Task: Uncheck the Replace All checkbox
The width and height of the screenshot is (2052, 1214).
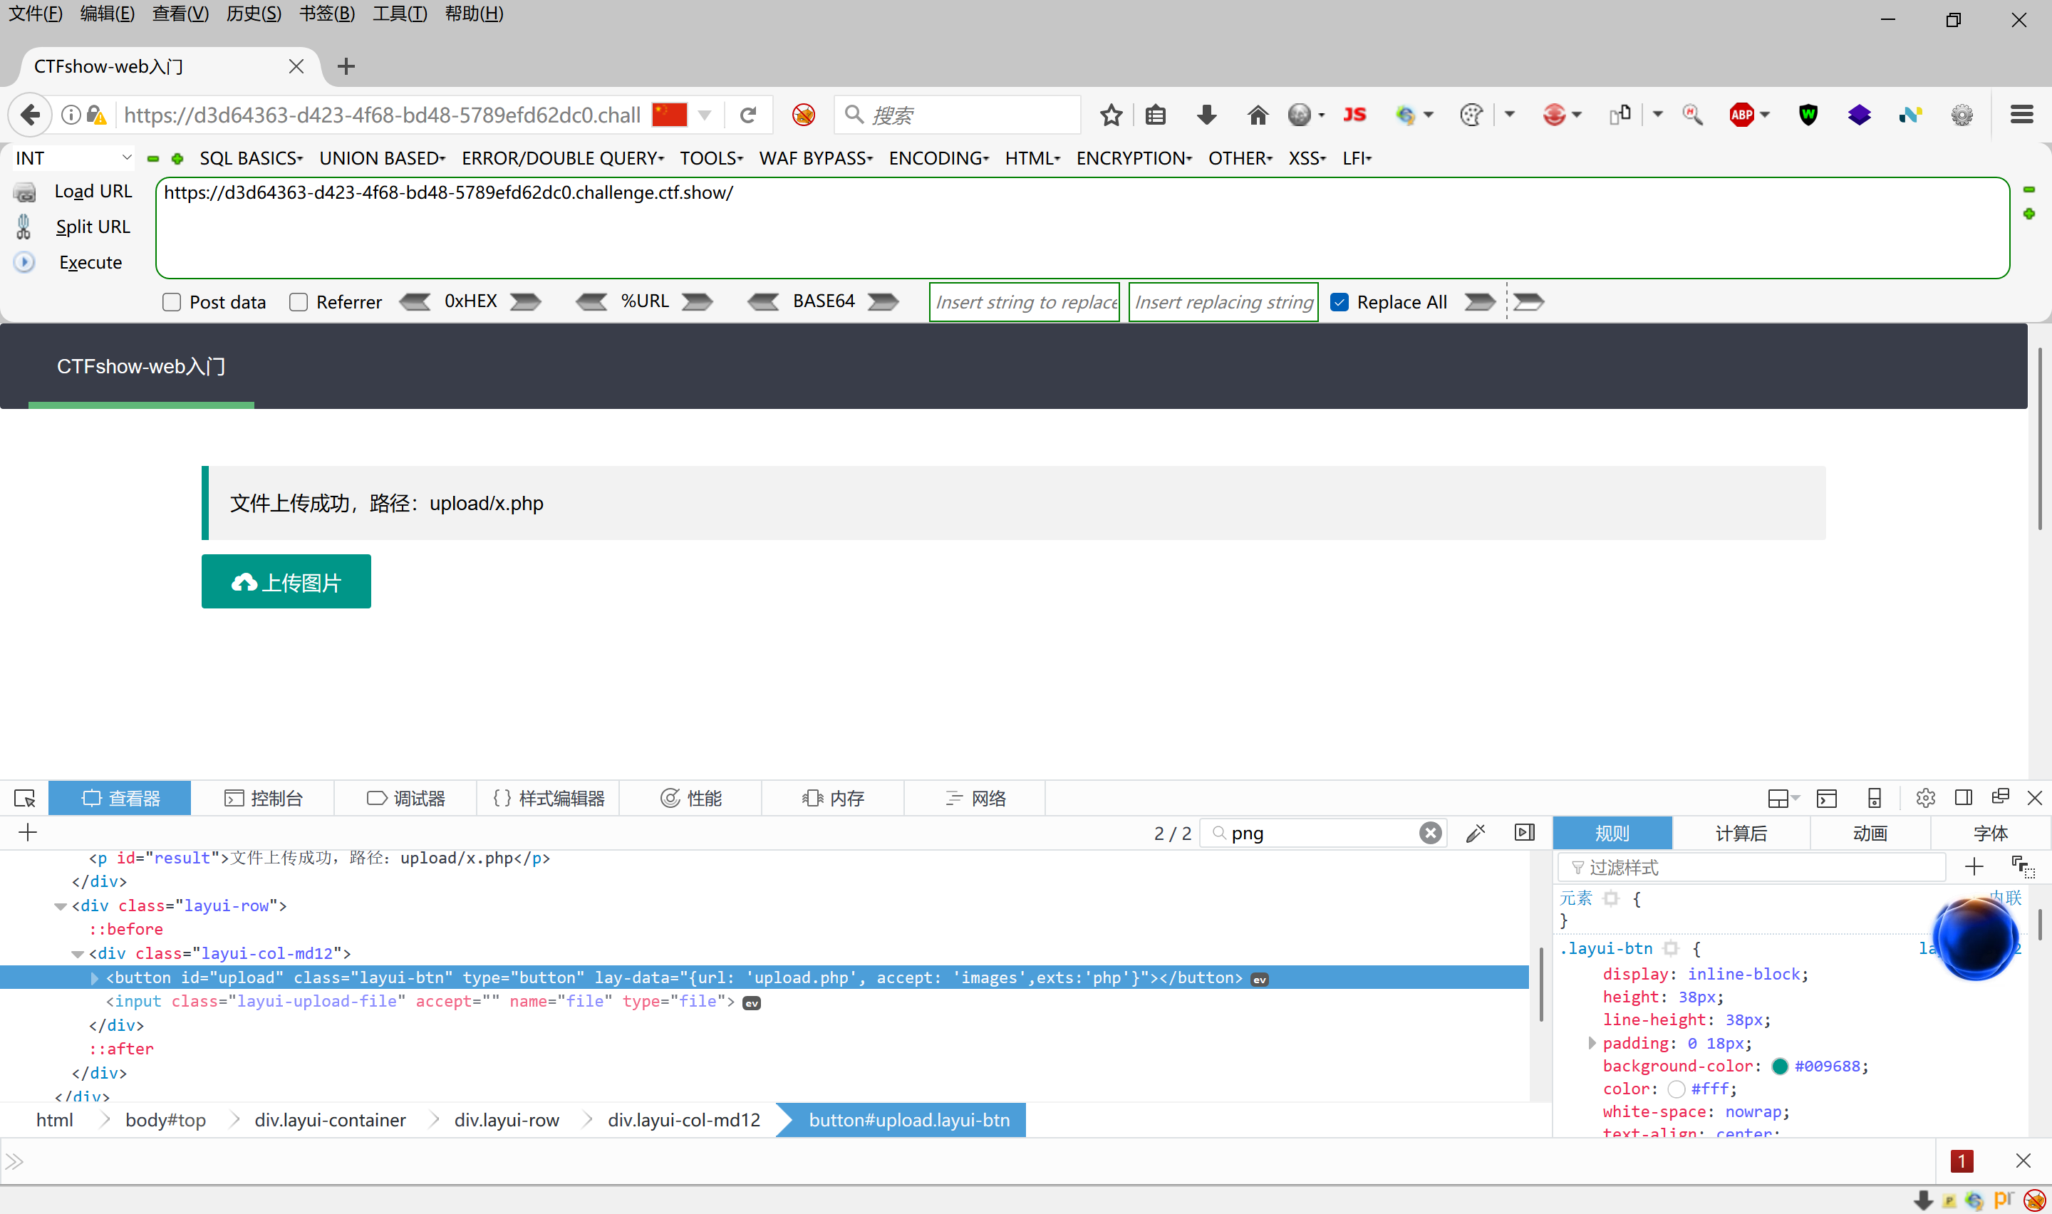Action: pos(1339,302)
